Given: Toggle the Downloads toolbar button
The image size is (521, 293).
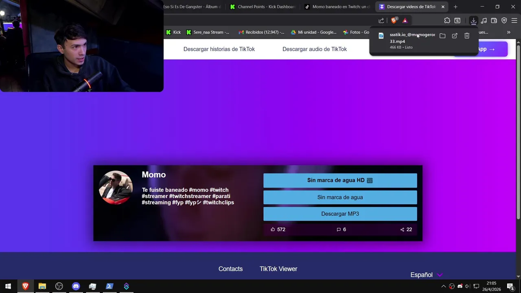Looking at the screenshot, I should (473, 20).
